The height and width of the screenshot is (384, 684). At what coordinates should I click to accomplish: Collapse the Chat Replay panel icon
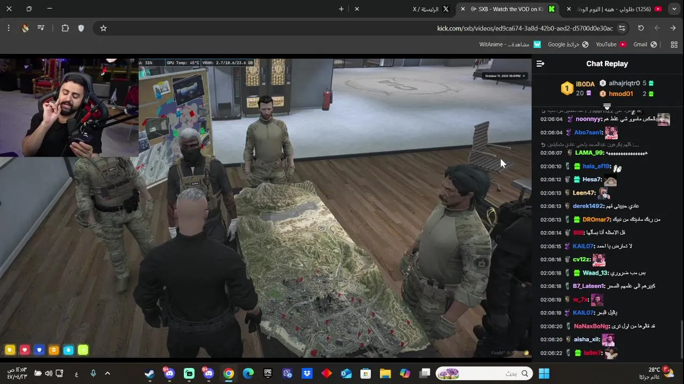pyautogui.click(x=540, y=63)
